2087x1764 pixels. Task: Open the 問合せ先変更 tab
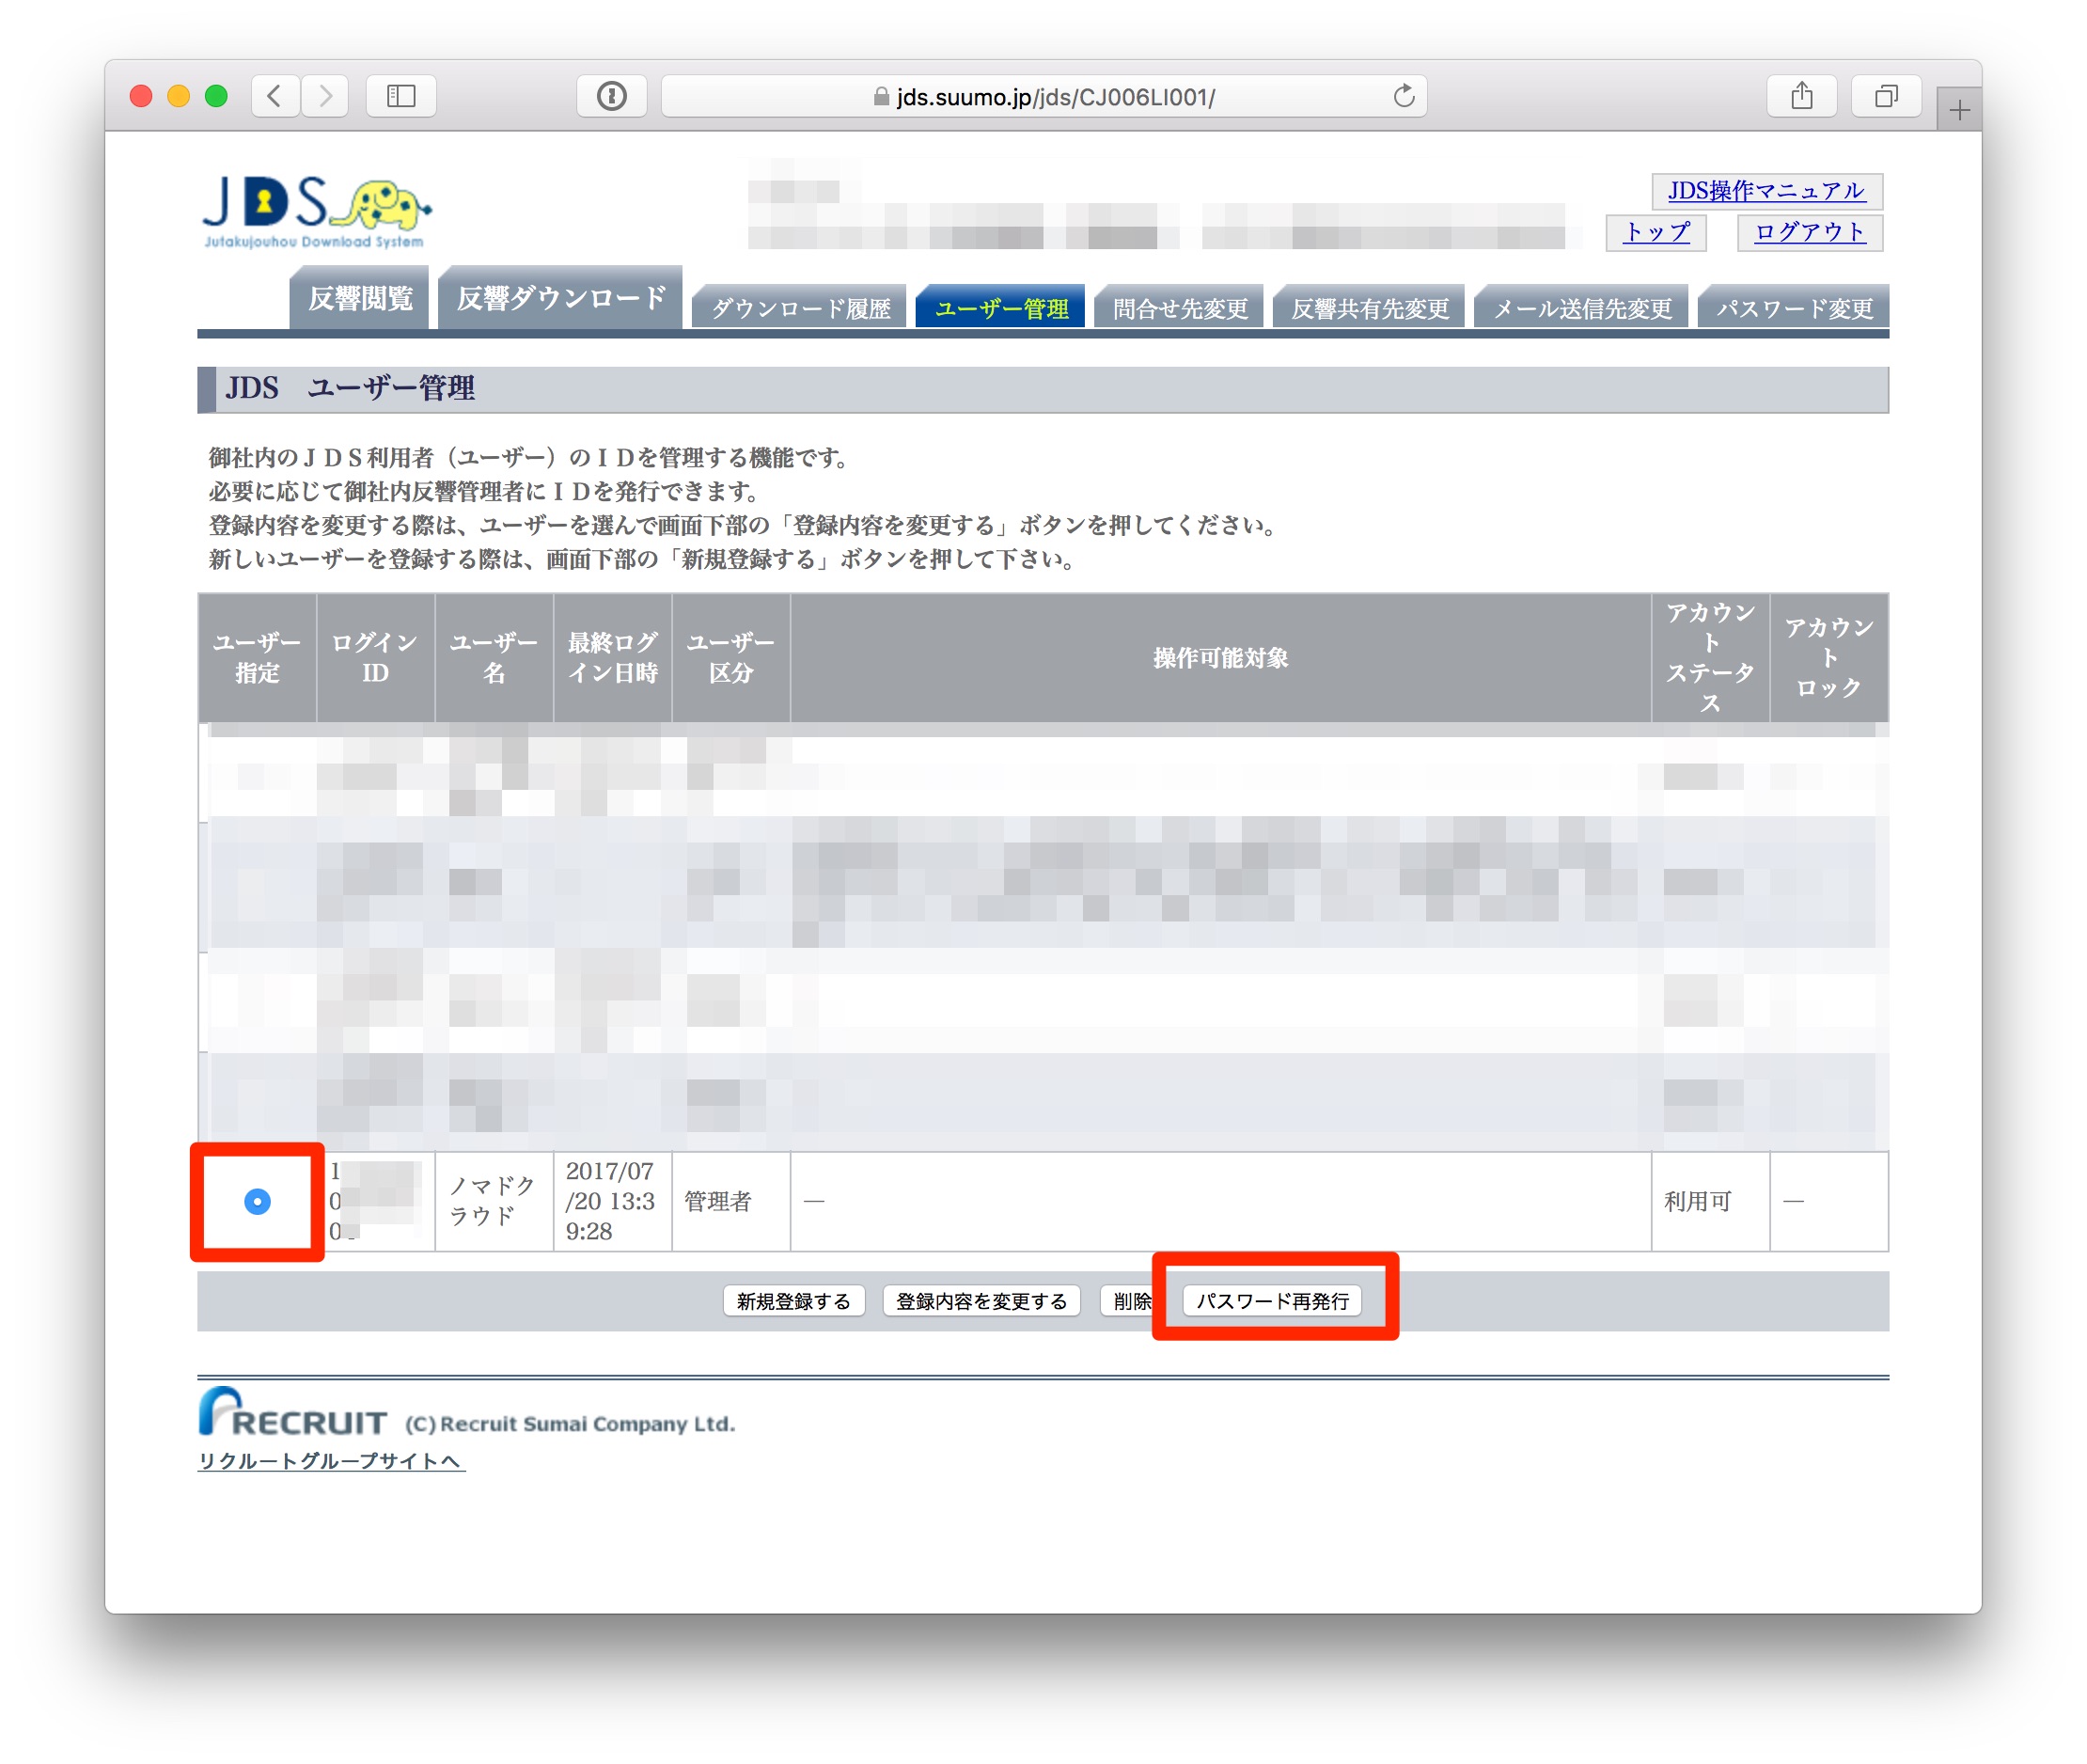coord(1181,308)
